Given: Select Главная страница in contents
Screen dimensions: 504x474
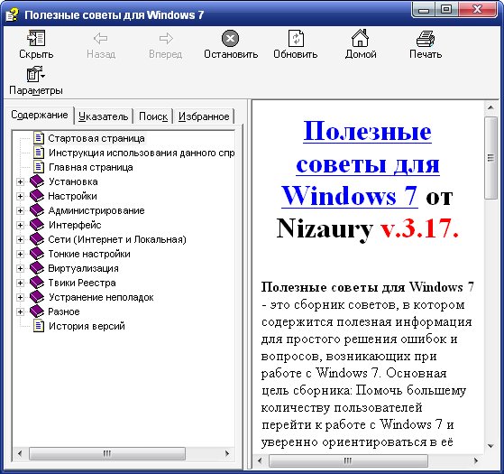Looking at the screenshot, I should pos(91,167).
